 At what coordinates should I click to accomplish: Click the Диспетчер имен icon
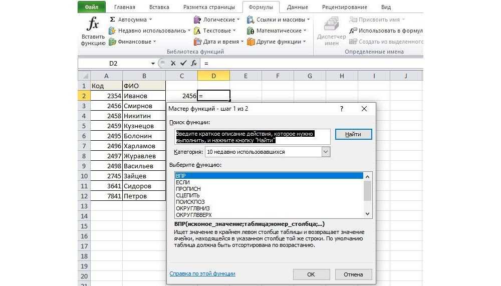click(331, 25)
